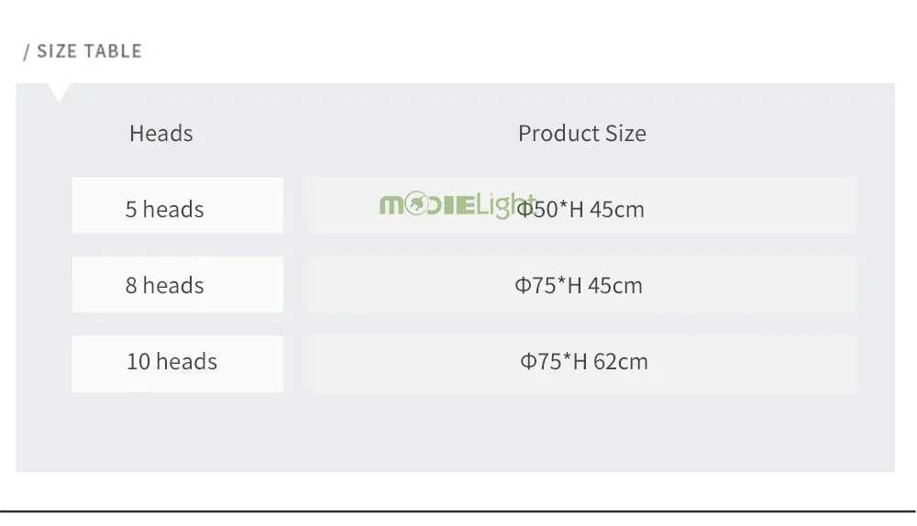Screen dimensions: 917x526
Task: Click the Φ50*H 45cm size value
Action: (x=580, y=209)
